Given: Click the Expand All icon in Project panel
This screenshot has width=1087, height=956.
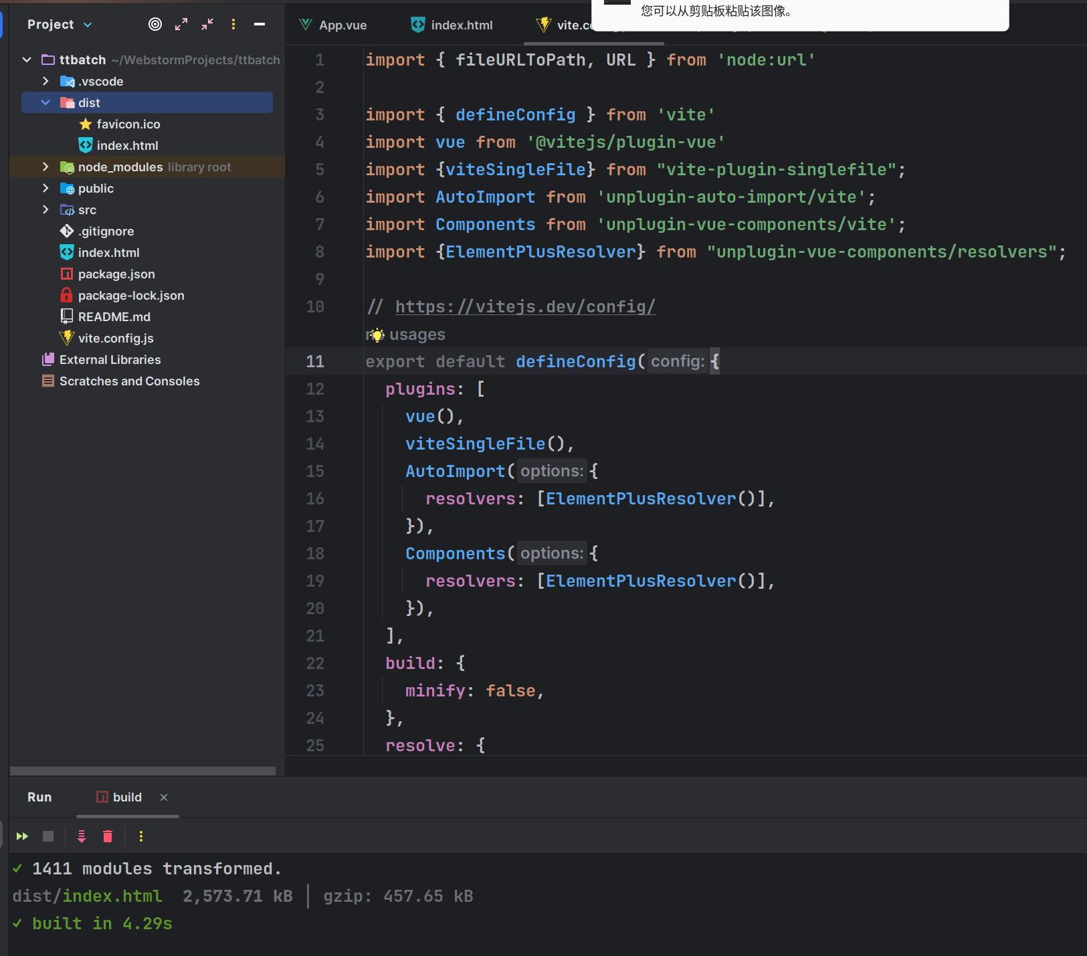Looking at the screenshot, I should click(x=181, y=25).
